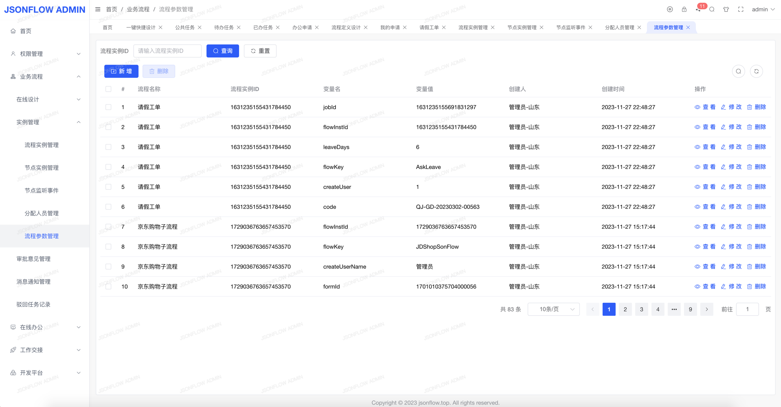This screenshot has height=407, width=781.
Task: Focus the 流程实例ID input field
Action: [x=167, y=51]
